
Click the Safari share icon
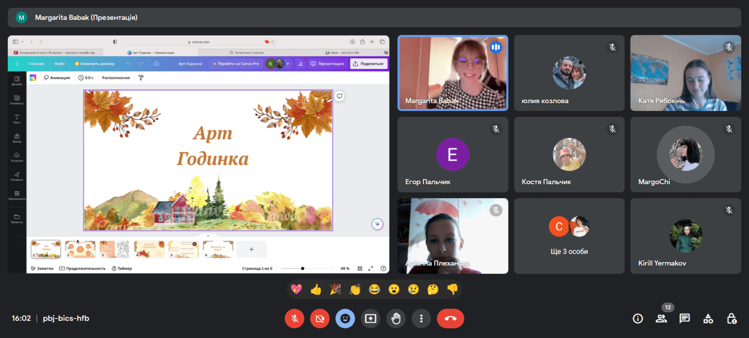362,42
